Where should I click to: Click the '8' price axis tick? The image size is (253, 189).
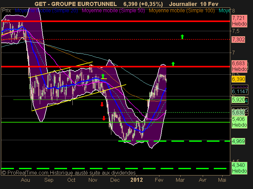(233, 11)
